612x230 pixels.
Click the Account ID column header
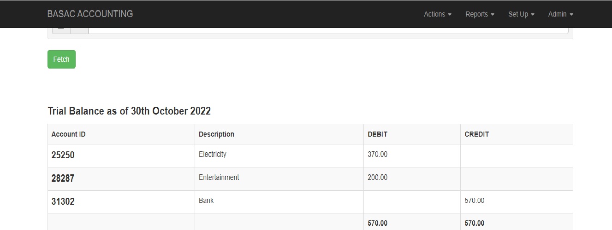tap(68, 134)
